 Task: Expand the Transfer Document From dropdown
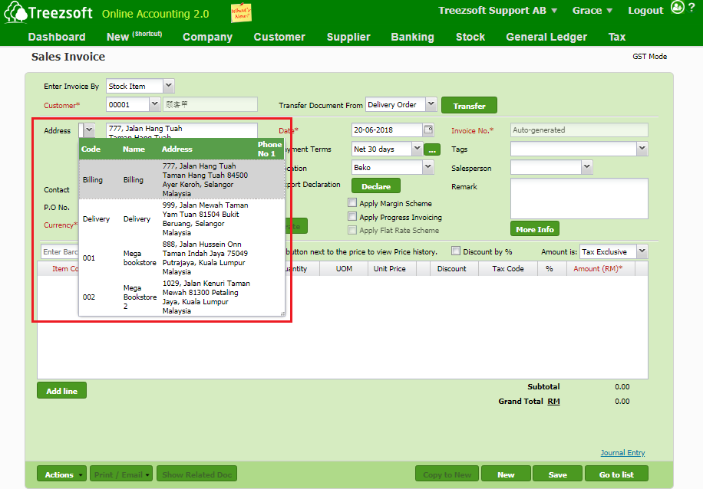[x=431, y=104]
